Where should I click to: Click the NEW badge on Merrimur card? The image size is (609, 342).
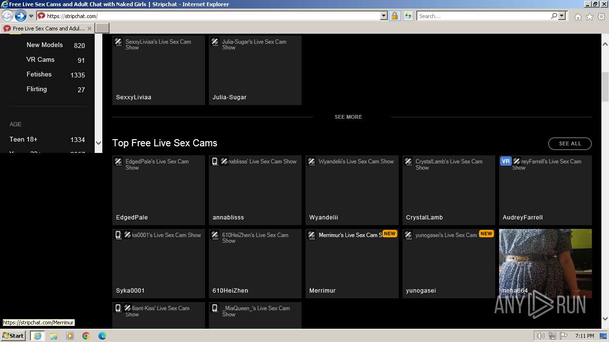point(390,234)
